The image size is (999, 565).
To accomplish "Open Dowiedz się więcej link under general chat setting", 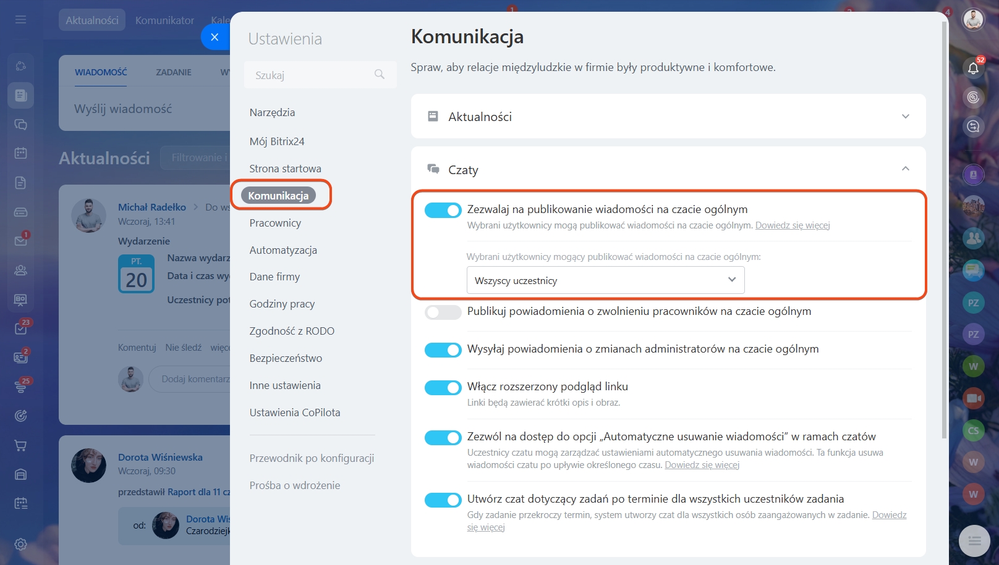I will click(793, 225).
